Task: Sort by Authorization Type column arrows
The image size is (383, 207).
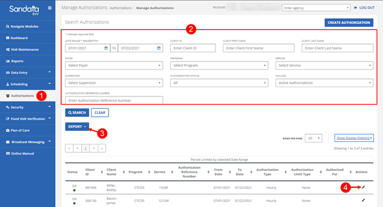Action: pyautogui.click(x=286, y=172)
